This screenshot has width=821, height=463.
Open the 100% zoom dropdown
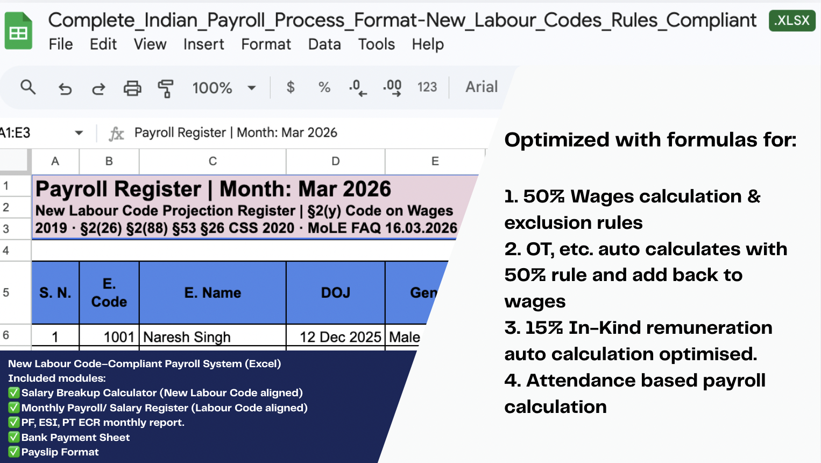[x=224, y=88]
